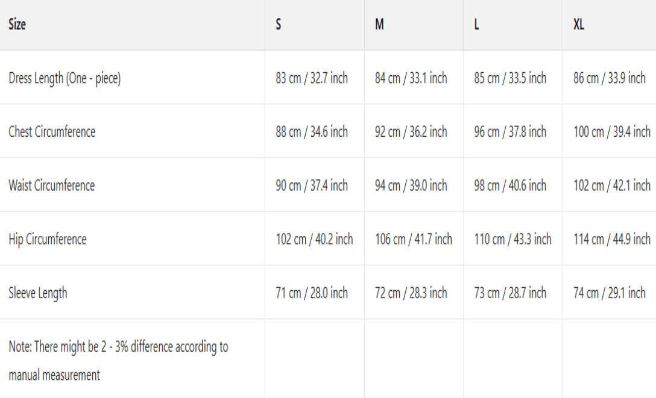Select the L size column header

tap(476, 25)
